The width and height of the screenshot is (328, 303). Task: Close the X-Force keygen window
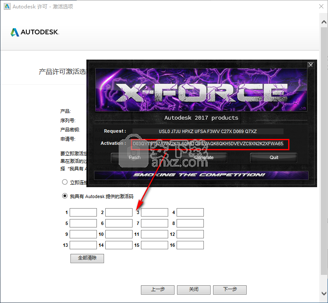[311, 65]
